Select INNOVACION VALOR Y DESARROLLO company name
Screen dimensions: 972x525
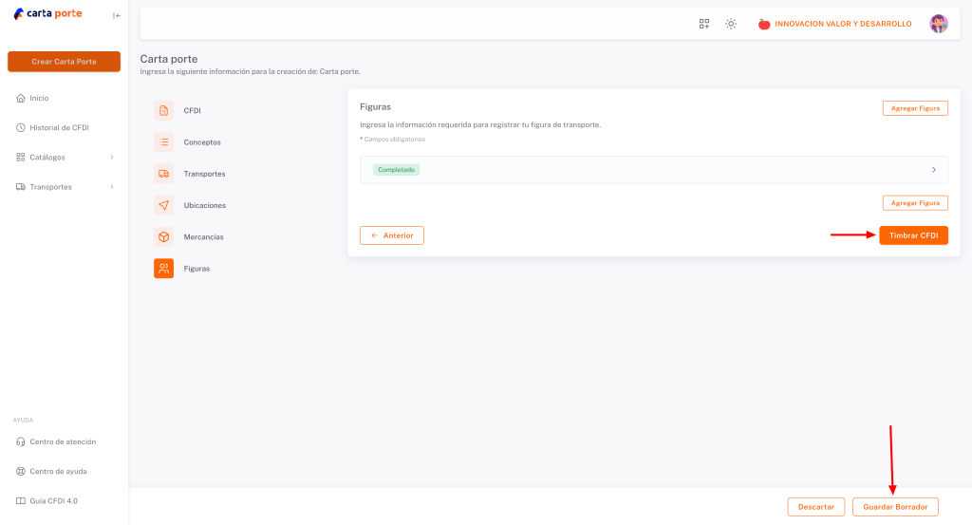[x=843, y=24]
